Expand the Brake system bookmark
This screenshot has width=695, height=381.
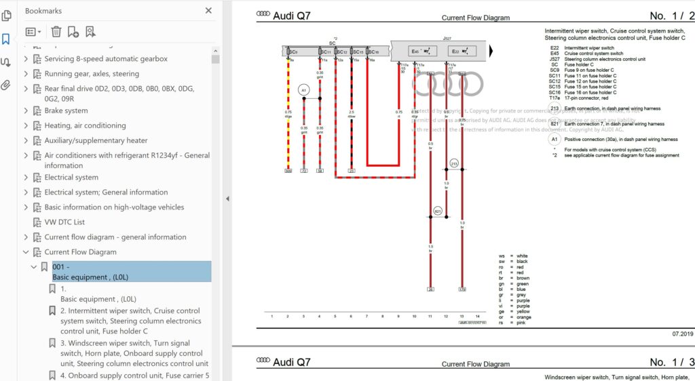26,111
